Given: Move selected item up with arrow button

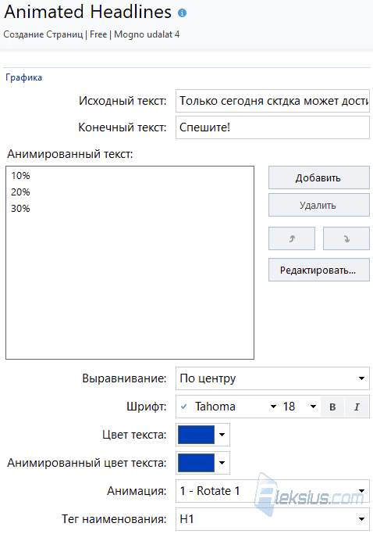Looking at the screenshot, I should pyautogui.click(x=292, y=238).
